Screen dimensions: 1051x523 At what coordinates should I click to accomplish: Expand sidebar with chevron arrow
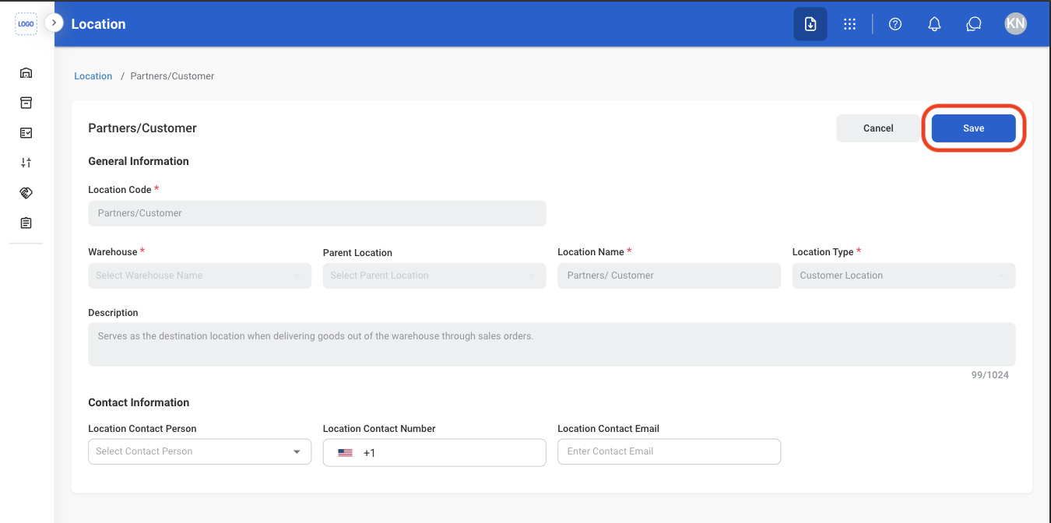pyautogui.click(x=54, y=23)
